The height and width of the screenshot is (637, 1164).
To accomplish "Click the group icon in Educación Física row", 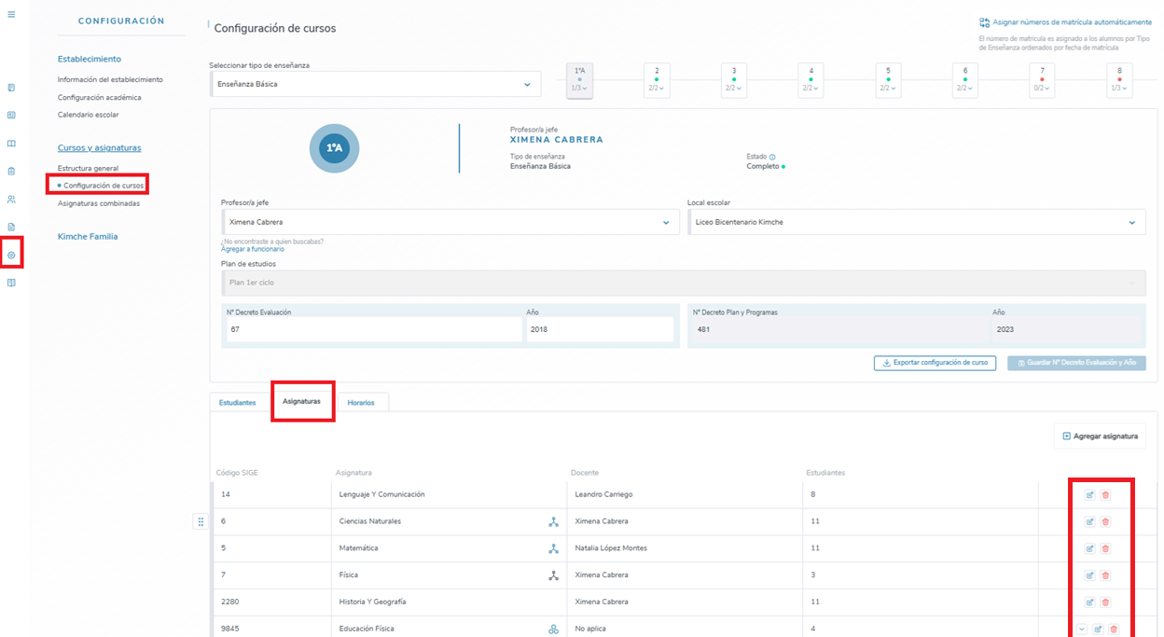I will click(553, 630).
